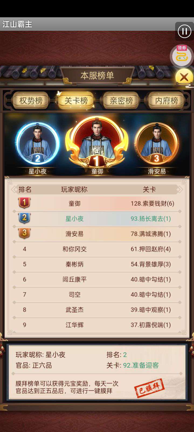The height and width of the screenshot is (432, 194).
Task: Tap the second-place 星小夜 avatar portrait
Action: click(38, 144)
